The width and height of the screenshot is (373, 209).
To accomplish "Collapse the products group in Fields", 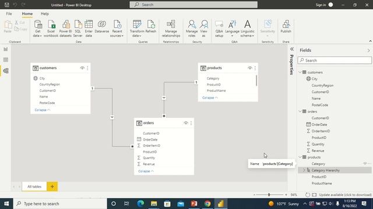I will point(300,157).
